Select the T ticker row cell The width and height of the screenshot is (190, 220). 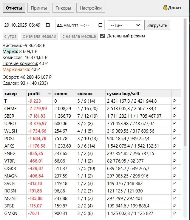coord(15,101)
